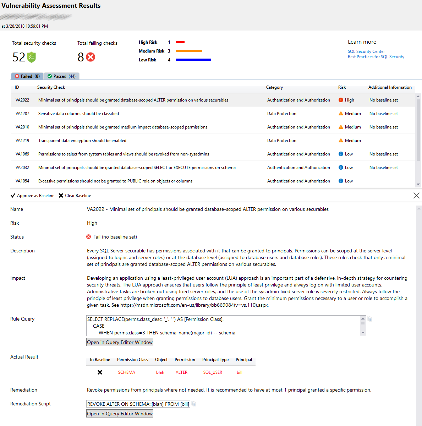Toggle the In Baseline mark for the SCHEMA result

[x=100, y=372]
